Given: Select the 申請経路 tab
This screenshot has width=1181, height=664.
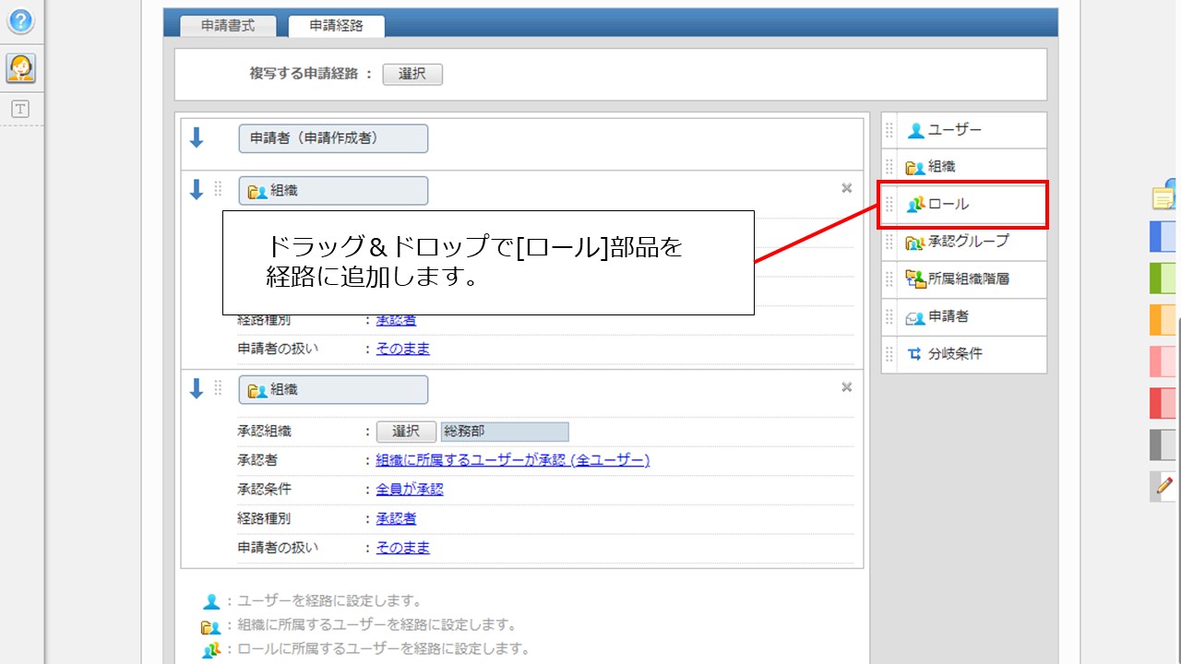Looking at the screenshot, I should (x=337, y=27).
